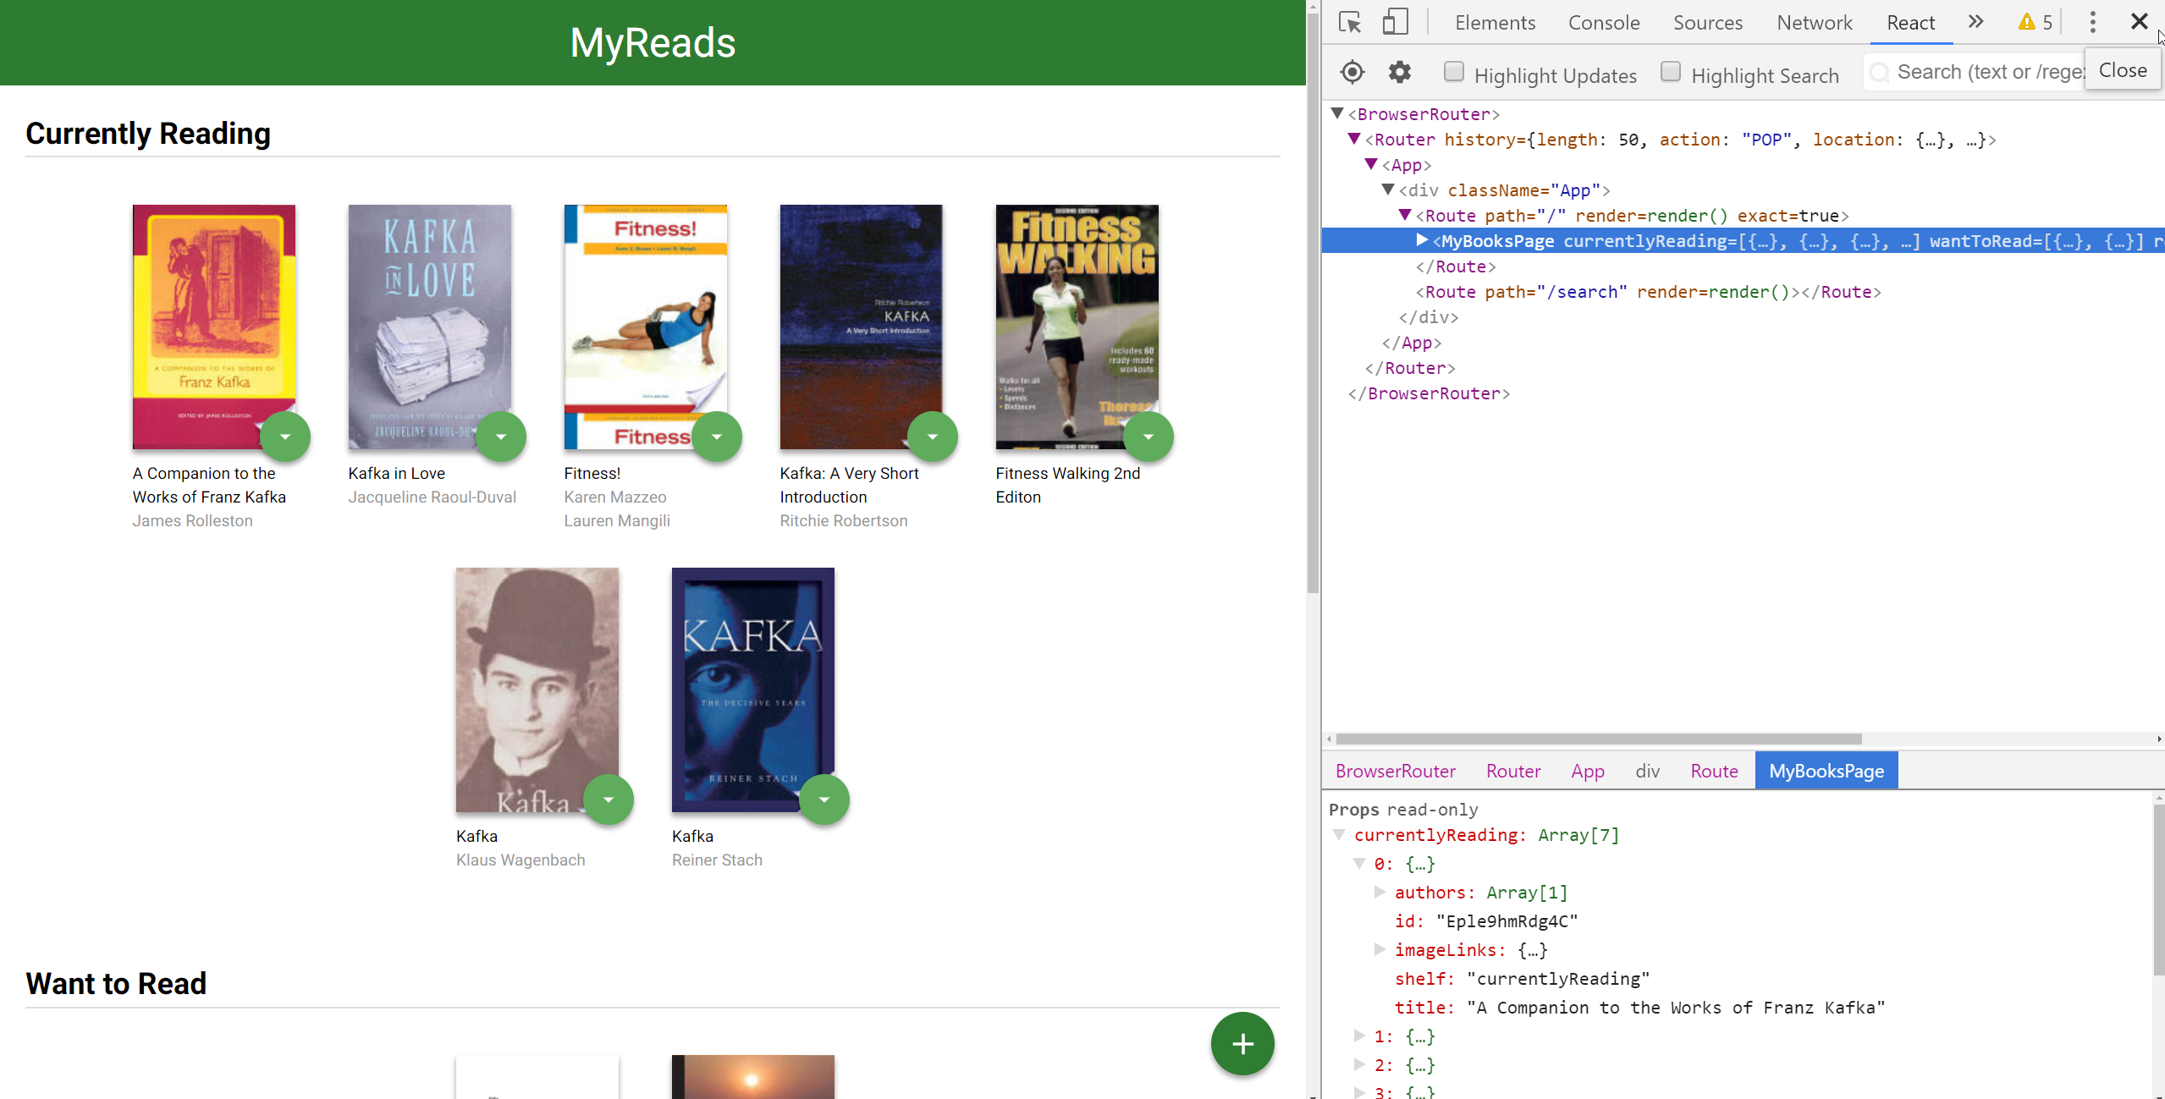Expand item 1 of currentlyReading
2165x1099 pixels.
click(x=1359, y=1036)
